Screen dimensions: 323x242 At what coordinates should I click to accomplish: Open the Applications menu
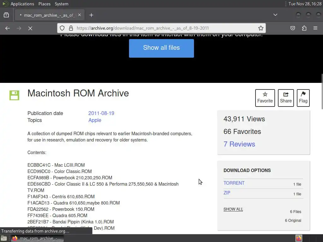(x=22, y=4)
